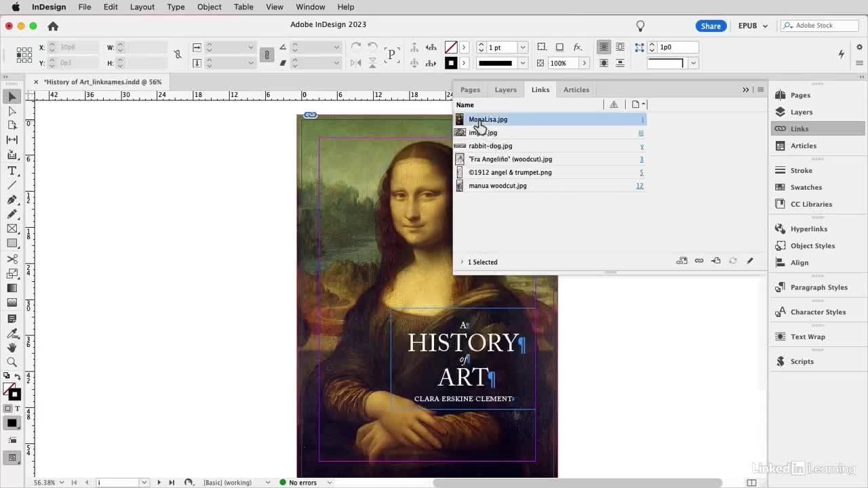Click Go To Link icon
Image resolution: width=868 pixels, height=488 pixels.
716,261
